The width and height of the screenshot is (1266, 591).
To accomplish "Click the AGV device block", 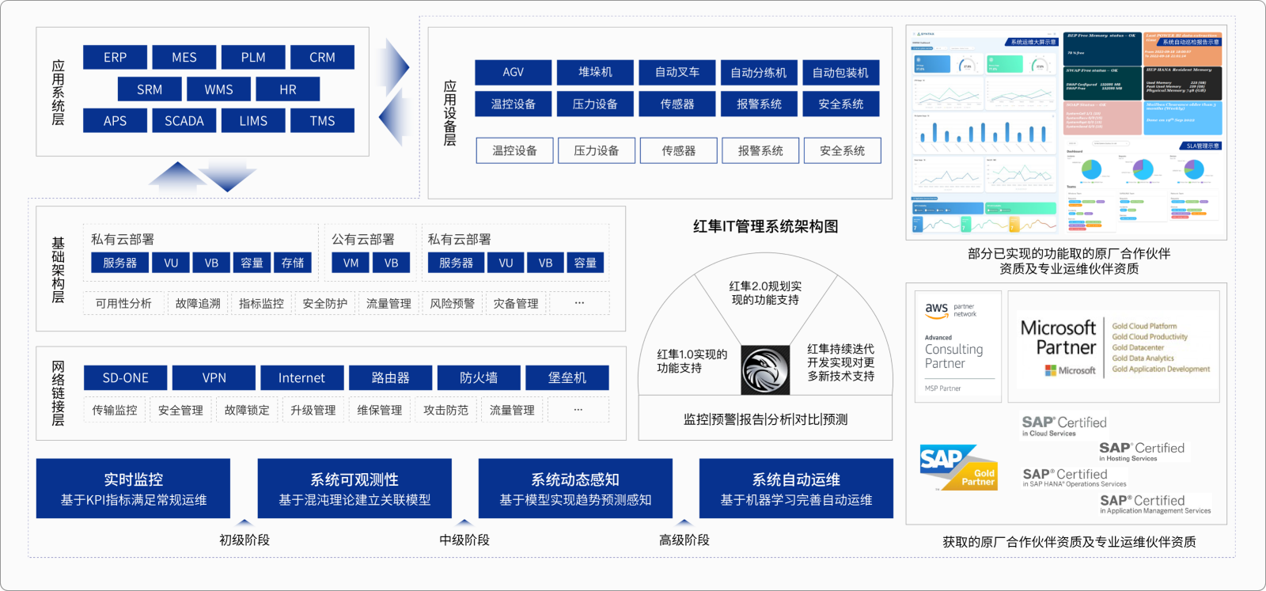I will [513, 72].
